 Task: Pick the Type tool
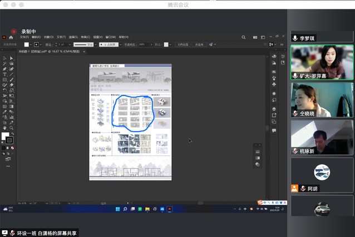pyautogui.click(x=4, y=74)
